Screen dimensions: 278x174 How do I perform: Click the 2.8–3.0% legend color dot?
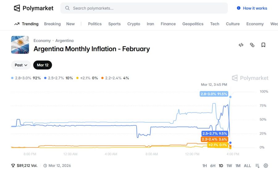pyautogui.click(x=12, y=78)
